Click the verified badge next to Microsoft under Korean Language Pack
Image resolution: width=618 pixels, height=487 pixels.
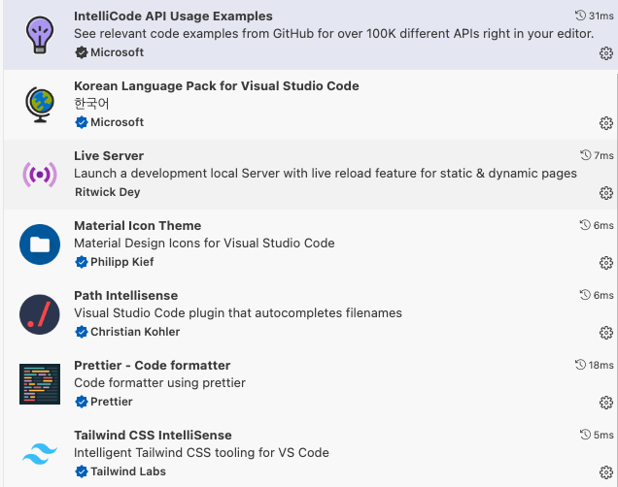[82, 122]
